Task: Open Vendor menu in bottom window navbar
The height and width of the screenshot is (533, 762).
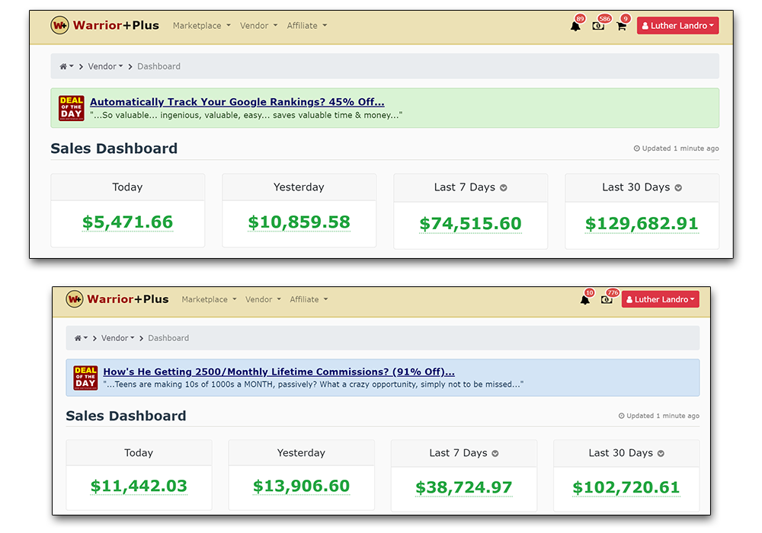Action: coord(263,299)
